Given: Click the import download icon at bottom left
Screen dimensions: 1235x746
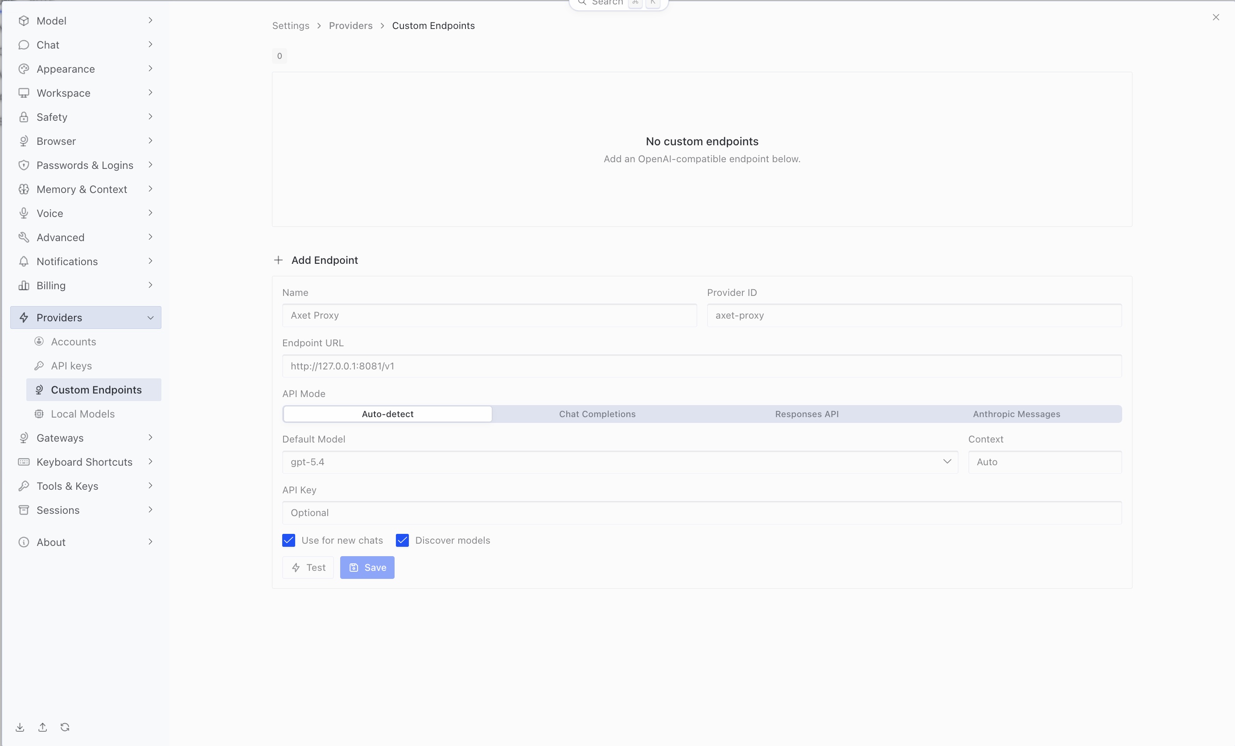Looking at the screenshot, I should tap(20, 727).
